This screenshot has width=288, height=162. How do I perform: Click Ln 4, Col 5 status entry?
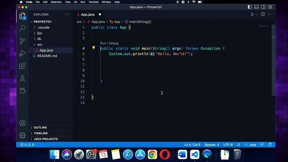click(x=192, y=144)
